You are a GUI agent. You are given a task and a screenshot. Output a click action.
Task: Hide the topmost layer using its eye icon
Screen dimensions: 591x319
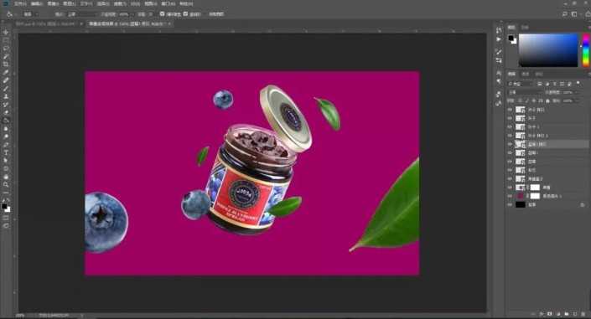point(510,110)
